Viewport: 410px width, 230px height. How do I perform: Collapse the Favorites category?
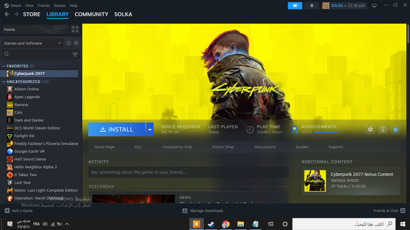(x=4, y=66)
